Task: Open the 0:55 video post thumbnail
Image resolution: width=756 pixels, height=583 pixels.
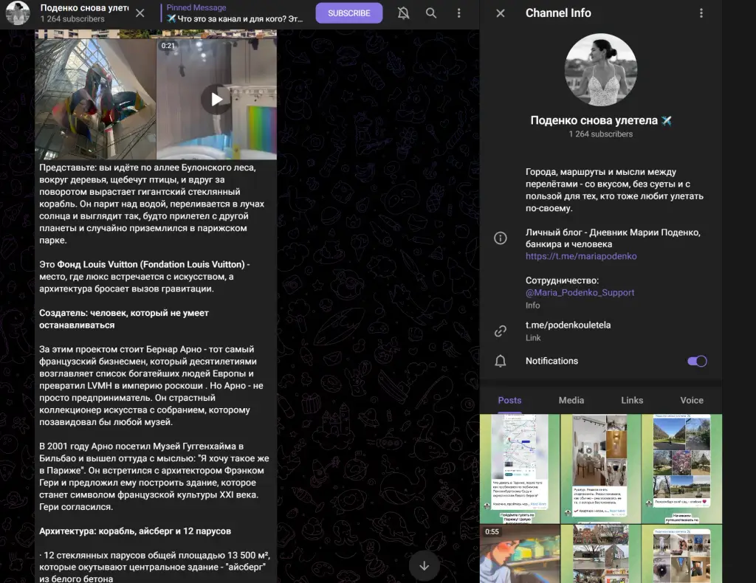Action: pos(520,553)
